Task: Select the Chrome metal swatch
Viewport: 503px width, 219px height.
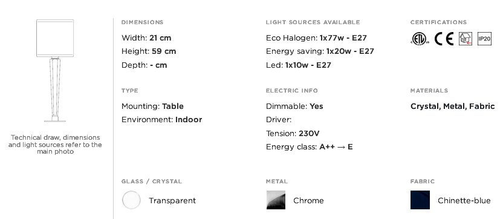Action: tap(276, 200)
